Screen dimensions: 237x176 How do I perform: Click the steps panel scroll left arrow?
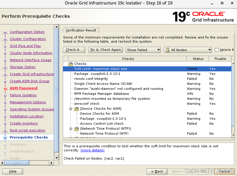[x=2, y=163]
